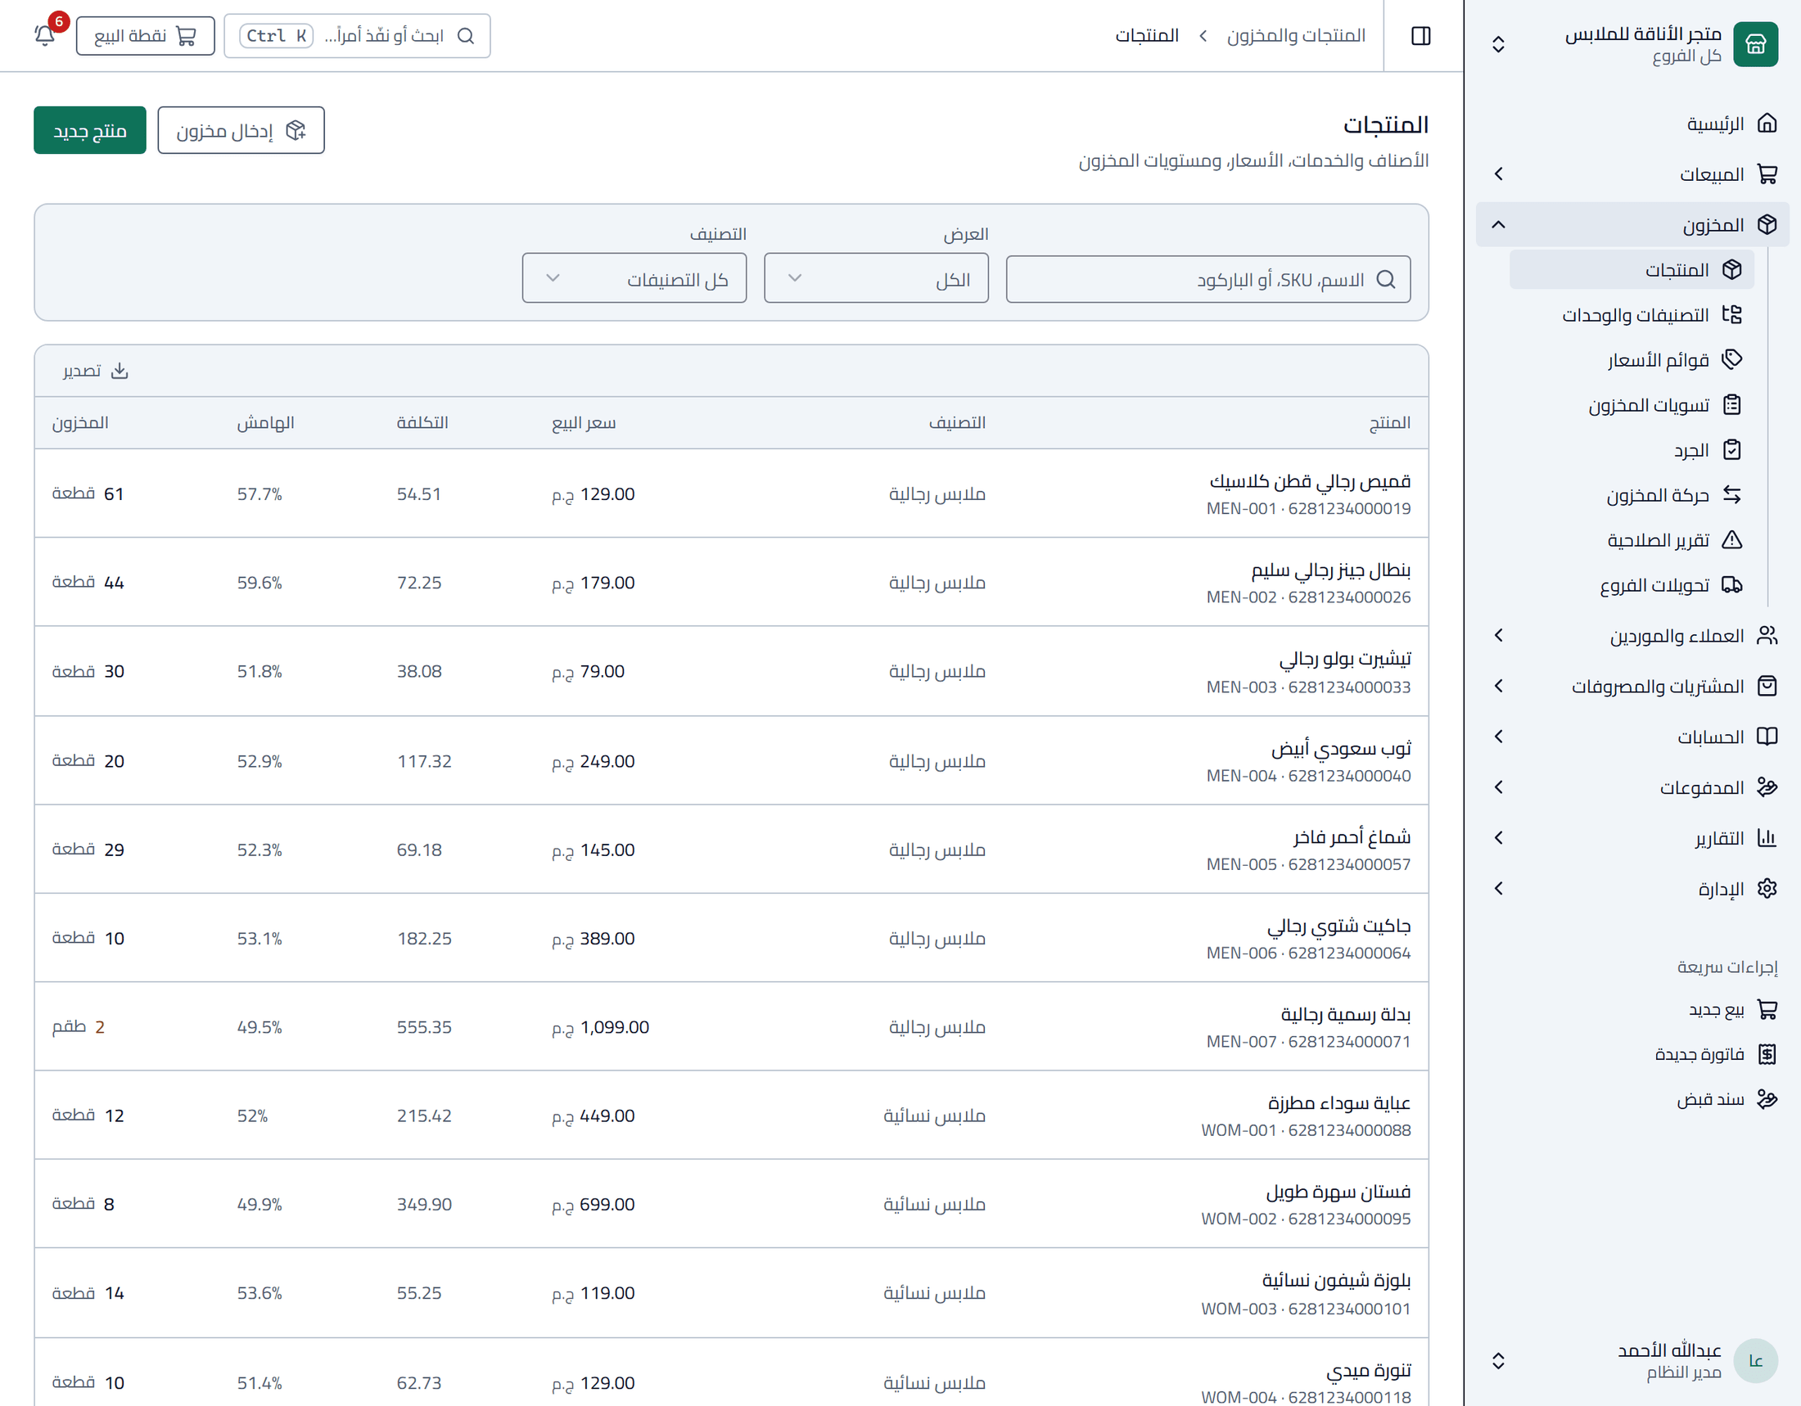Open product بدلة رسمية رجالية
The height and width of the screenshot is (1406, 1801).
(x=1345, y=1015)
